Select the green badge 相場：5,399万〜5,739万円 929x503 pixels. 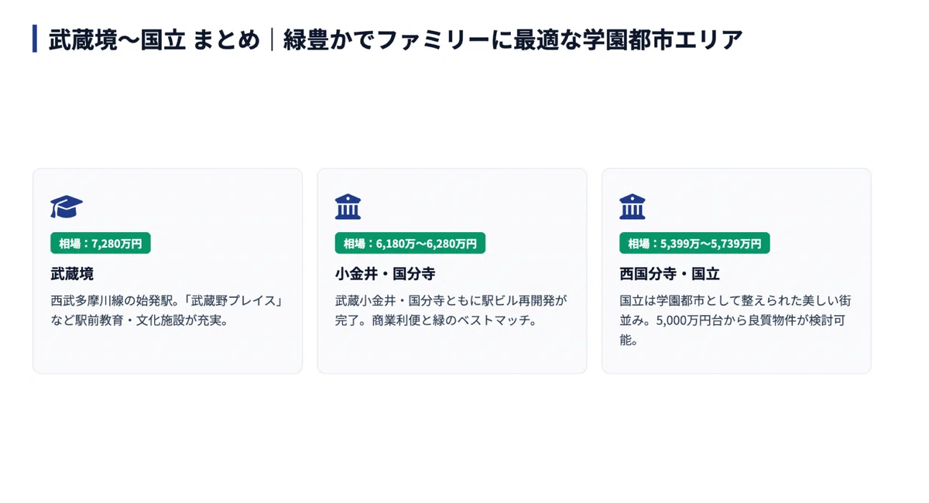point(694,243)
